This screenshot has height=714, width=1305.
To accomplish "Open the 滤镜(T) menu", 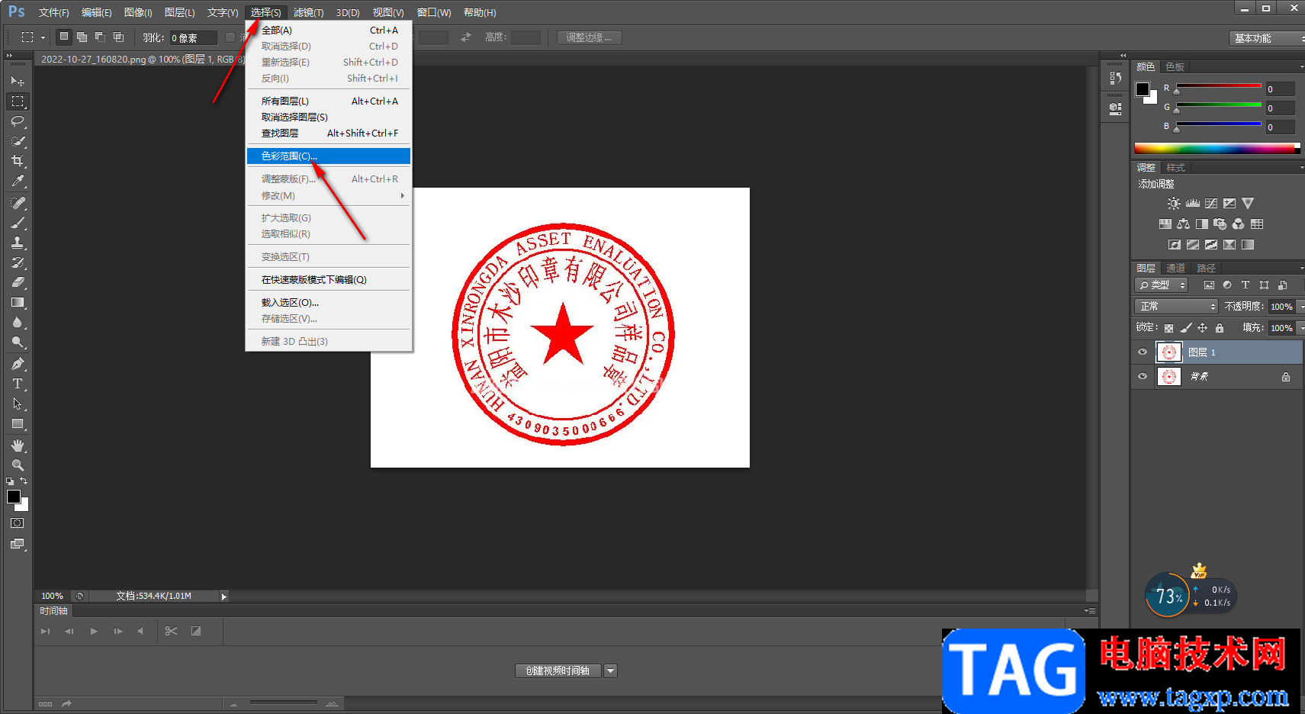I will [x=308, y=12].
